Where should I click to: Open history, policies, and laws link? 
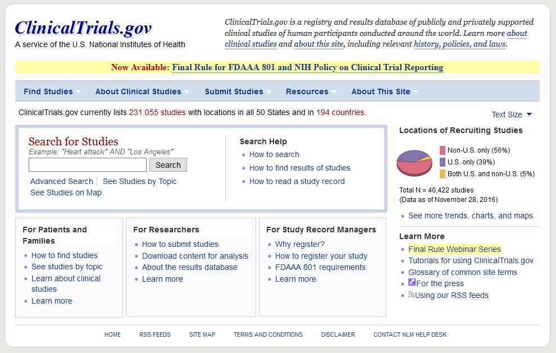point(460,44)
